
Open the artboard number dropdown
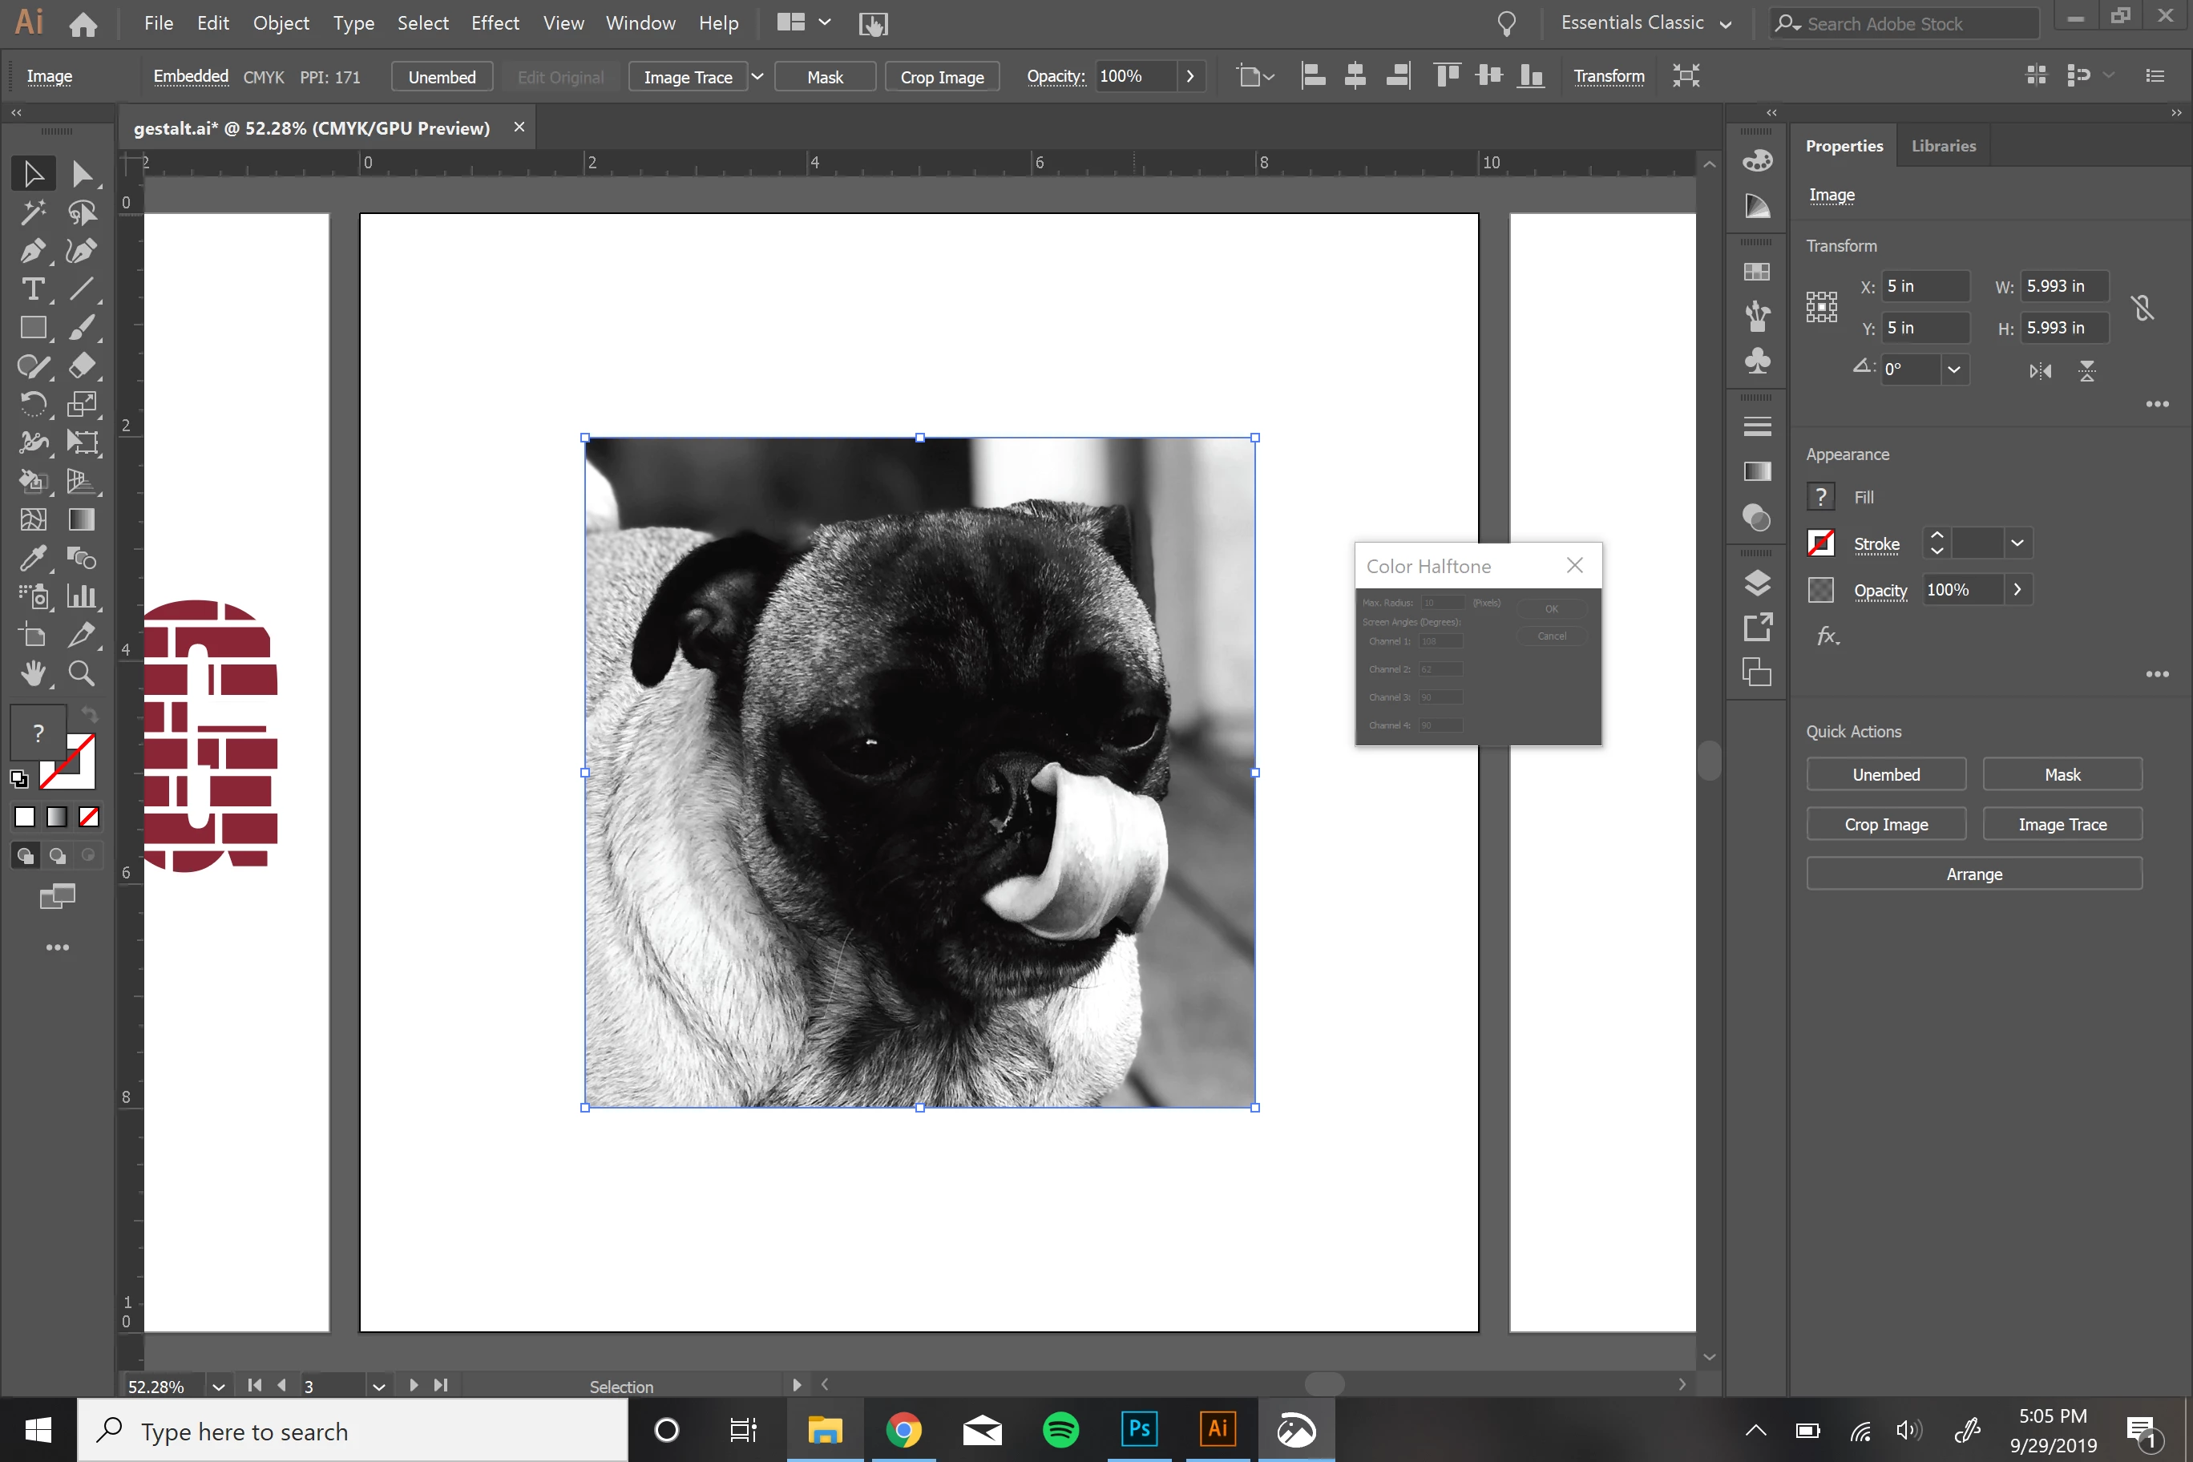coord(378,1387)
